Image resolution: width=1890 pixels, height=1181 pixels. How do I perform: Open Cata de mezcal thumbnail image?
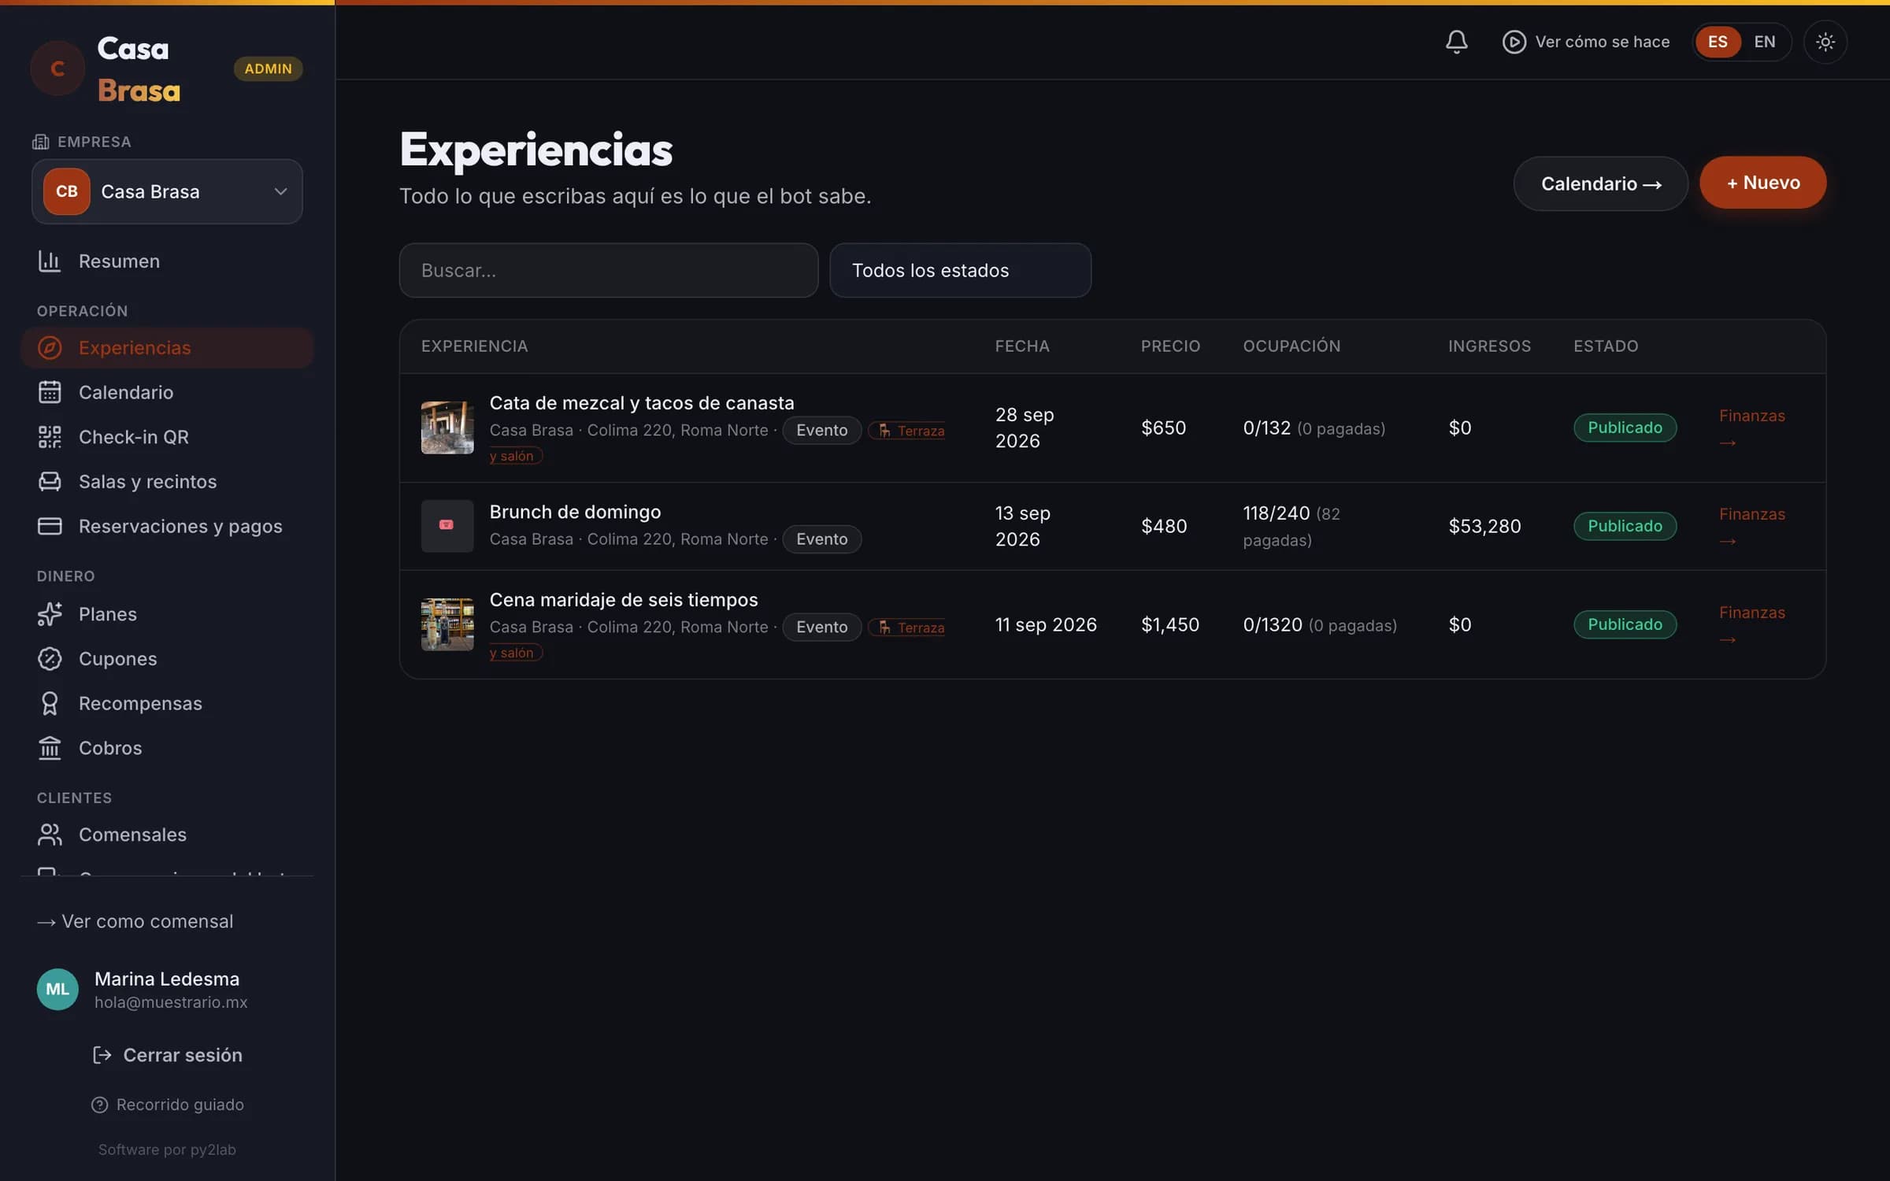[x=447, y=428]
